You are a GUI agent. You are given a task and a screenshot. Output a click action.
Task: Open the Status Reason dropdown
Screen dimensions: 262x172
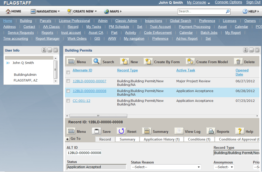pyautogui.click(x=166, y=167)
